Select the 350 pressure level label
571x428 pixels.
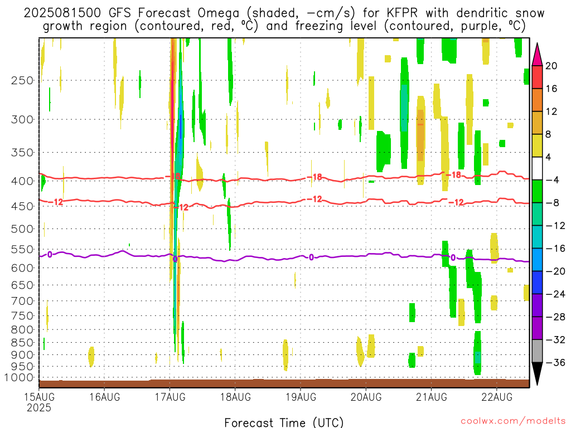22,152
